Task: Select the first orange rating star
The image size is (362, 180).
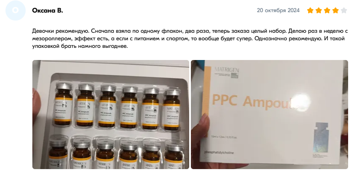Action: 310,10
